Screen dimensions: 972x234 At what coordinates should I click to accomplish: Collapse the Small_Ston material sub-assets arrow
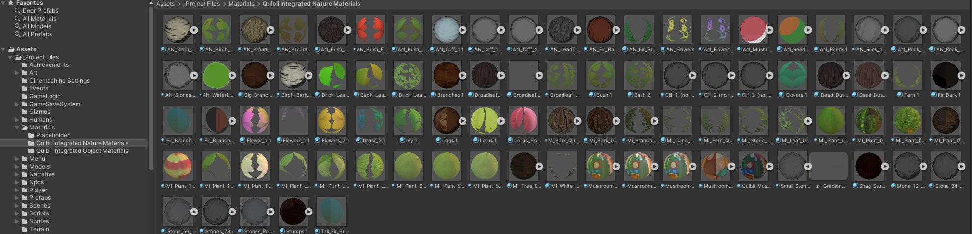(x=807, y=166)
